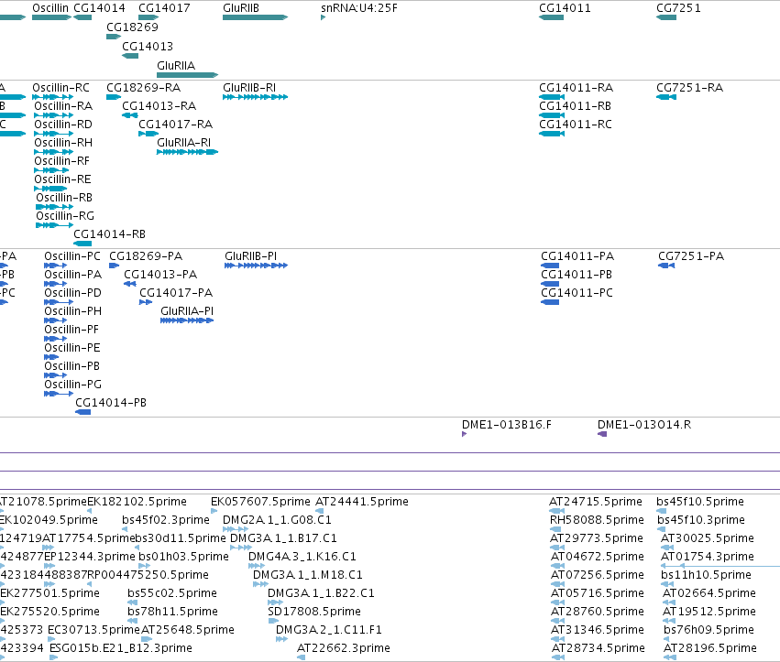Click the AT28196.5prime EST

[670, 657]
